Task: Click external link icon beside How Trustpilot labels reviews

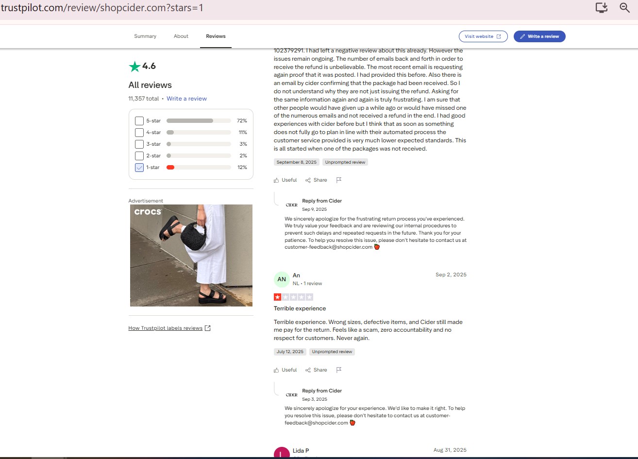Action: [x=208, y=328]
